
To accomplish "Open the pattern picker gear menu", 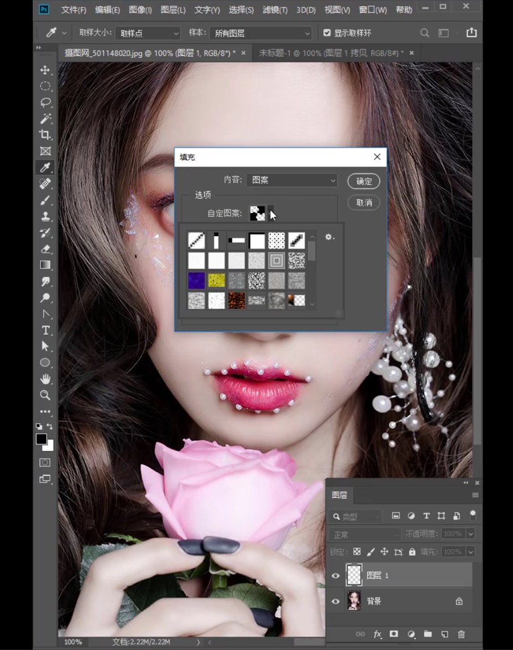I will tap(329, 237).
